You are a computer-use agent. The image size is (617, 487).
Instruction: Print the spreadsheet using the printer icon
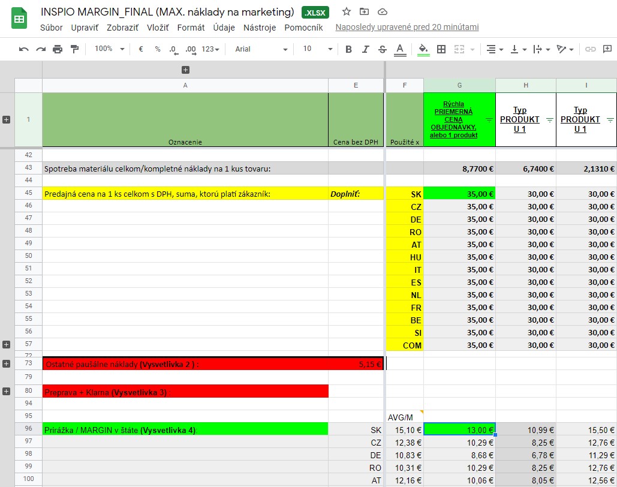pyautogui.click(x=58, y=49)
